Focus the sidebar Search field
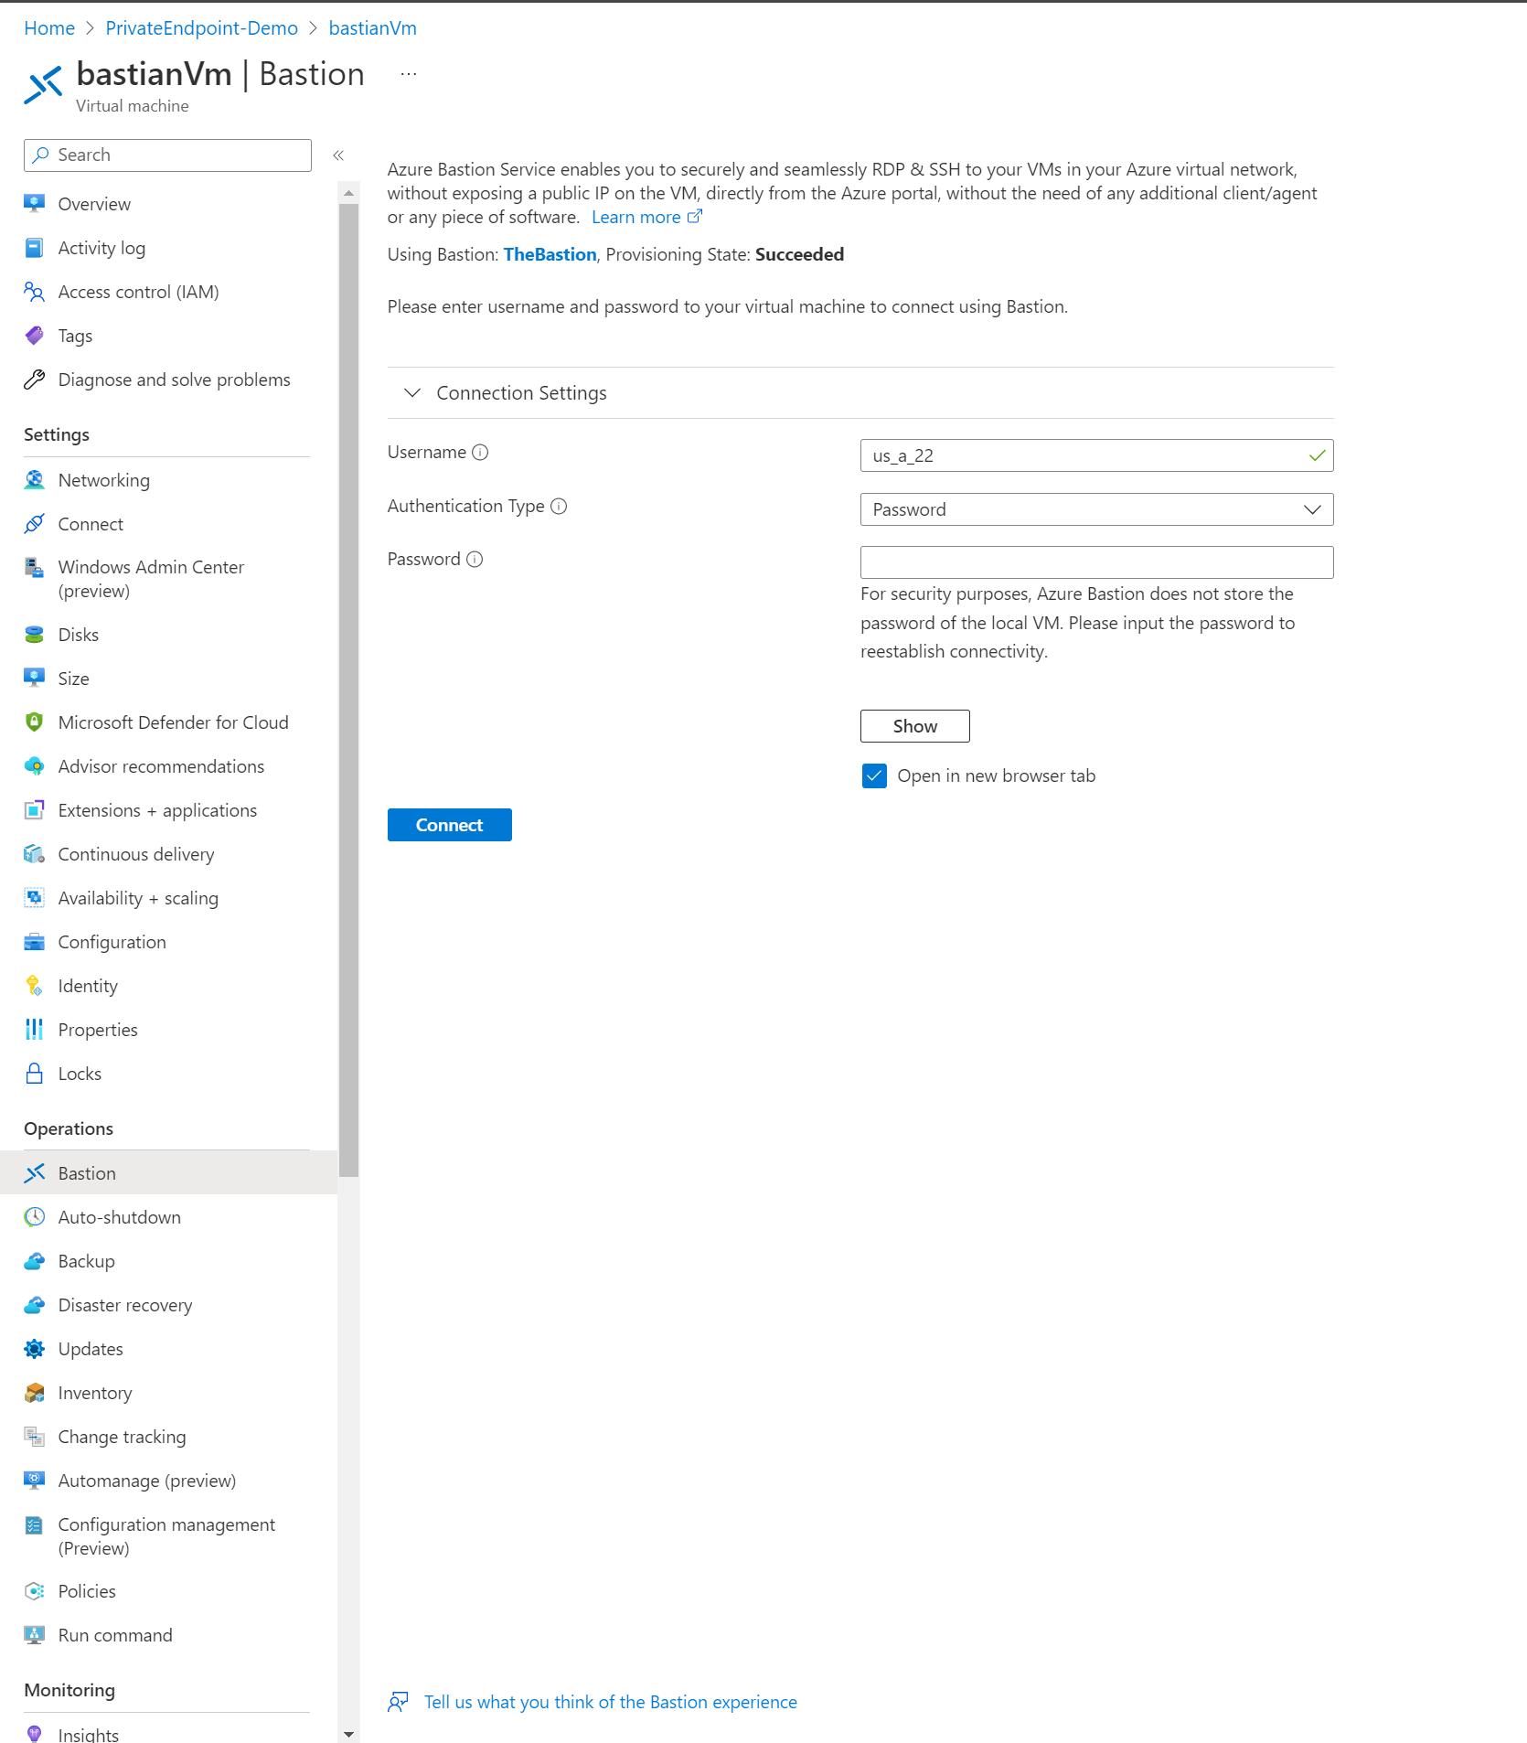Image resolution: width=1527 pixels, height=1743 pixels. coord(167,155)
